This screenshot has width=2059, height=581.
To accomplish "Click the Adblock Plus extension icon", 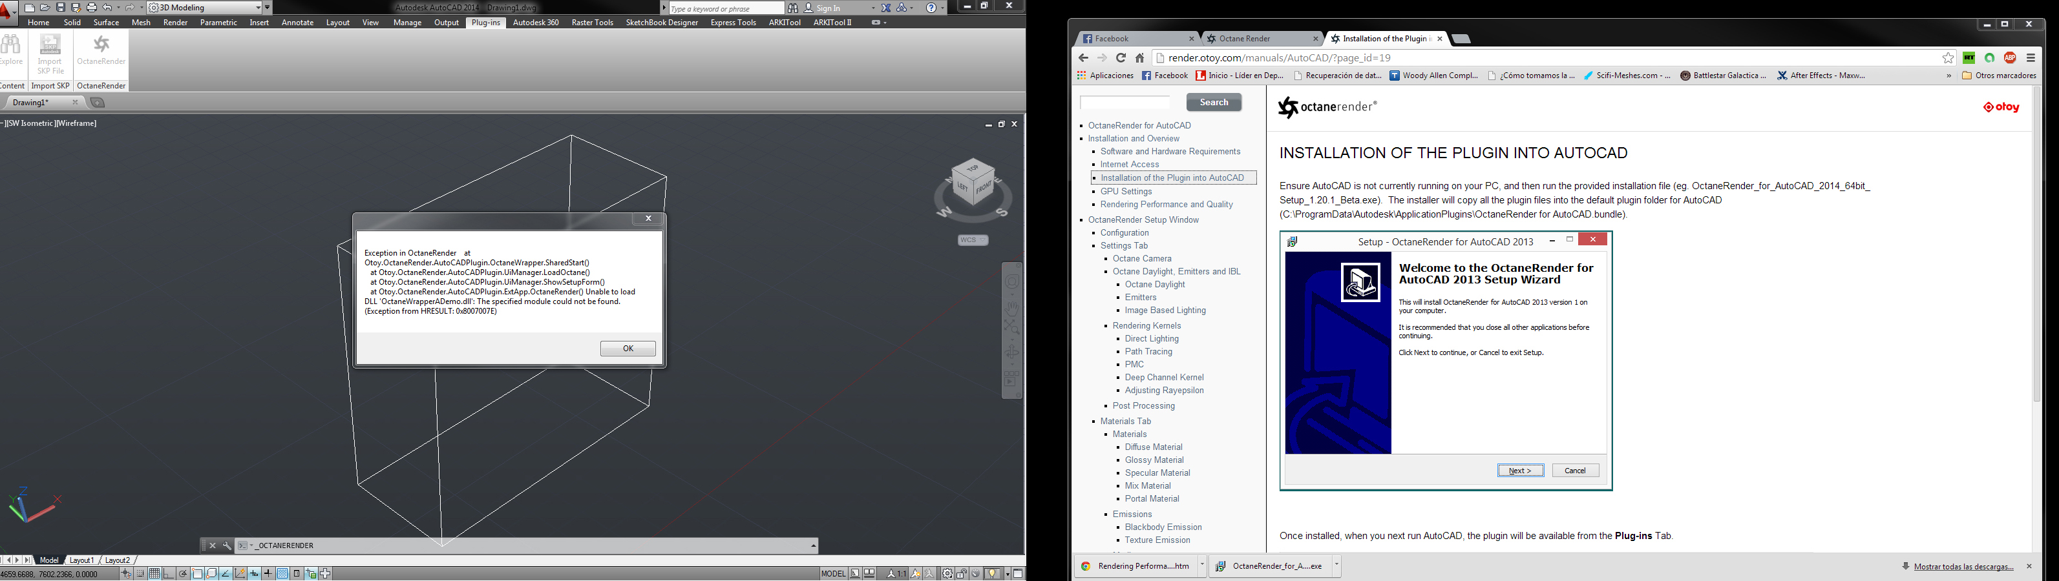I will coord(2009,57).
